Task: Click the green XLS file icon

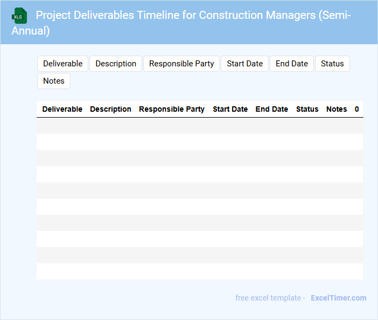Action: click(x=19, y=16)
